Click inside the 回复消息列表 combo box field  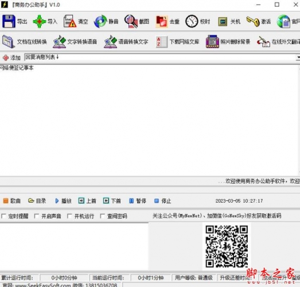point(160,57)
